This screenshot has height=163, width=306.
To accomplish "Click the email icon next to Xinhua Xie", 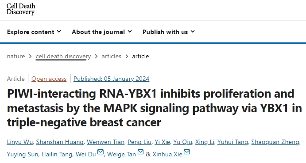I will tap(187, 152).
